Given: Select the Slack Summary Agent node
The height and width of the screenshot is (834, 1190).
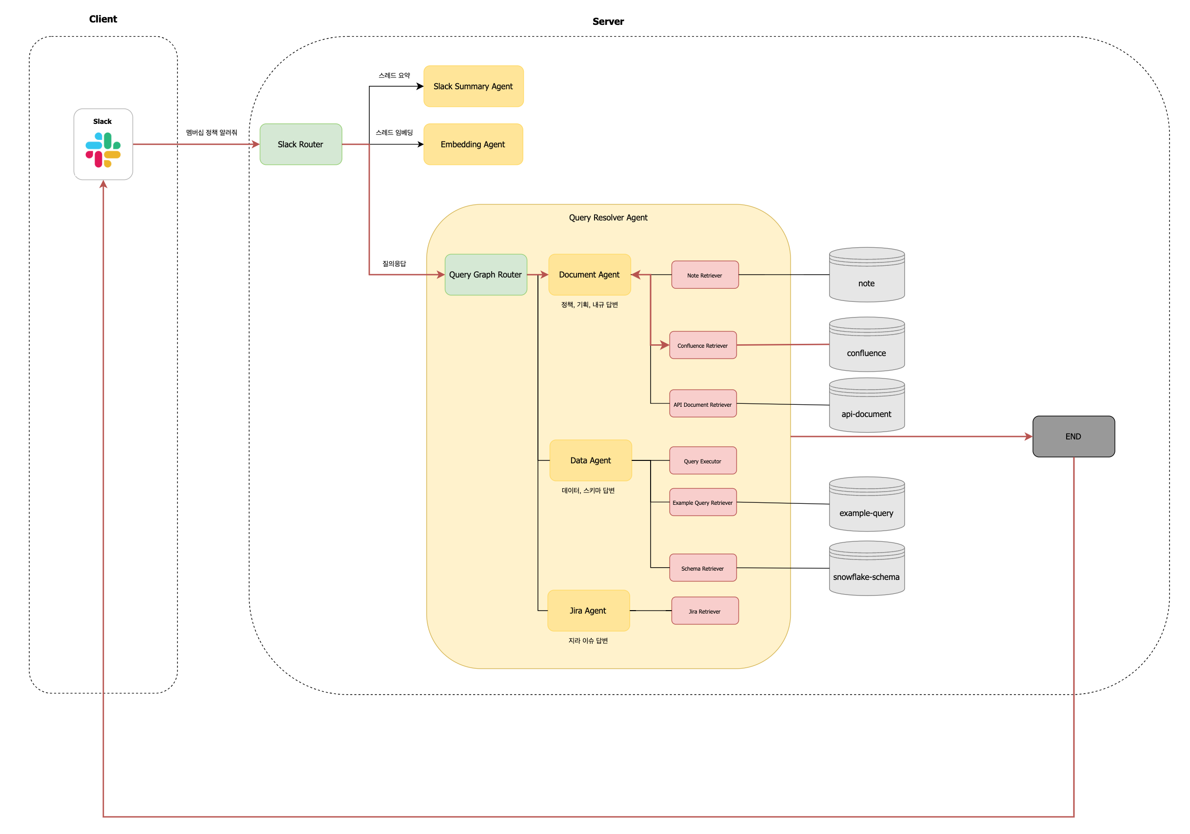Looking at the screenshot, I should tap(473, 86).
